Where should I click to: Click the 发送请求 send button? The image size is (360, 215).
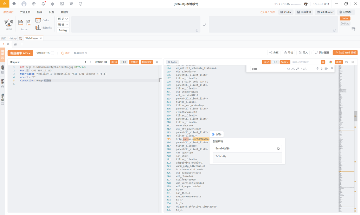coord(20,53)
